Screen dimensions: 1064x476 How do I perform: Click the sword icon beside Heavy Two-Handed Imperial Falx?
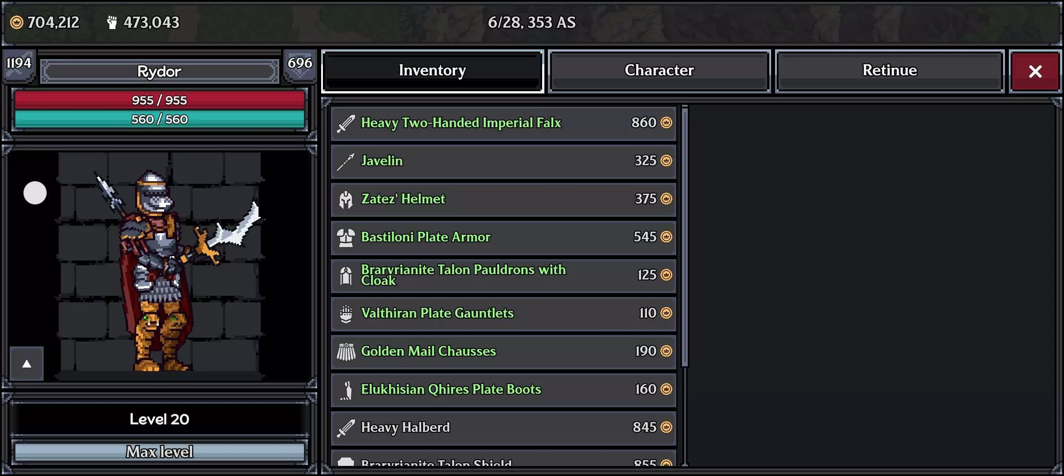346,123
